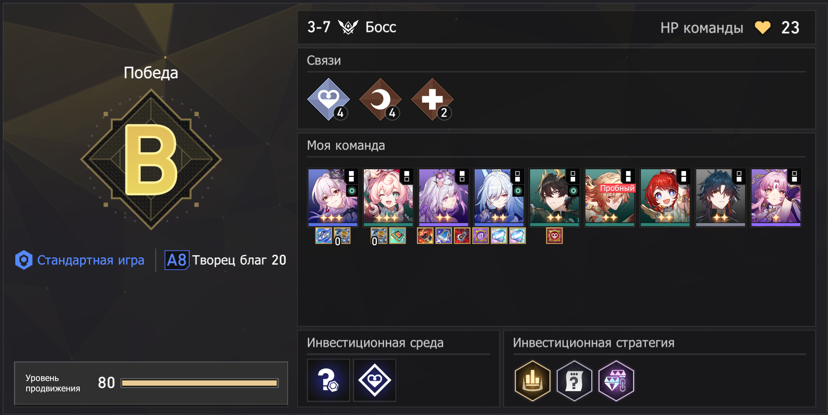Viewport: 828px width, 415px height.
Task: Select the diamond heart investment environment icon
Action: [375, 380]
